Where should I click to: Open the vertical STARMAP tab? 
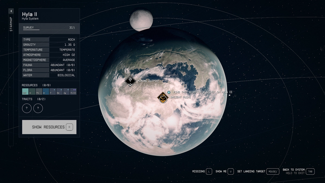tap(11, 24)
